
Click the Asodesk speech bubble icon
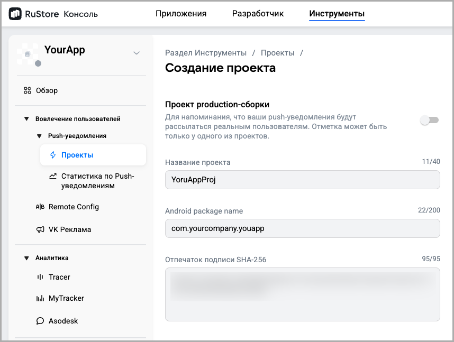click(40, 321)
